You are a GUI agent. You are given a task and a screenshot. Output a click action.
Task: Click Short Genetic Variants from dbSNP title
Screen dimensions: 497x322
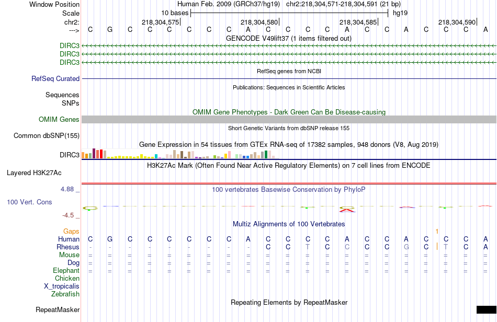click(x=289, y=128)
